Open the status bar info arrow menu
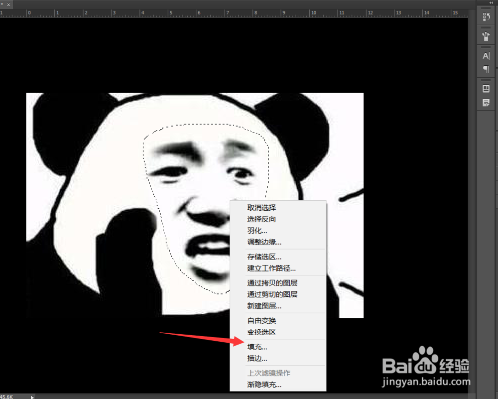 32,397
